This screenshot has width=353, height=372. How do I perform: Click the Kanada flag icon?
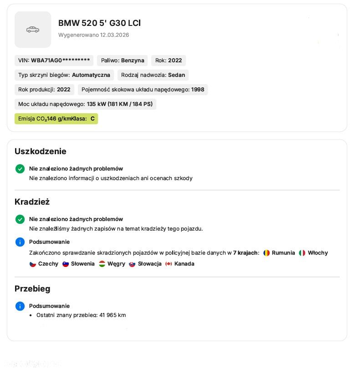point(169,264)
